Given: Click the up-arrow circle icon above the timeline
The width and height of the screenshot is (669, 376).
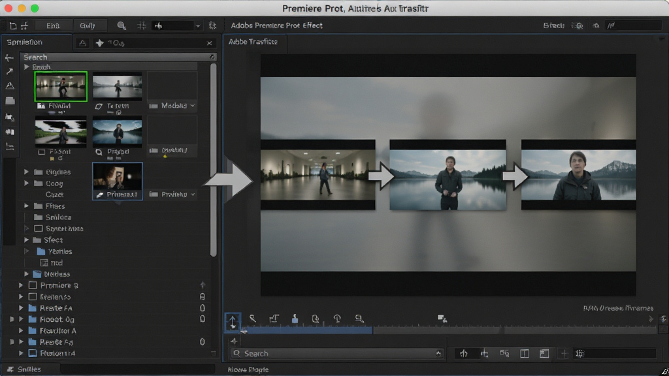Looking at the screenshot, I should point(337,319).
